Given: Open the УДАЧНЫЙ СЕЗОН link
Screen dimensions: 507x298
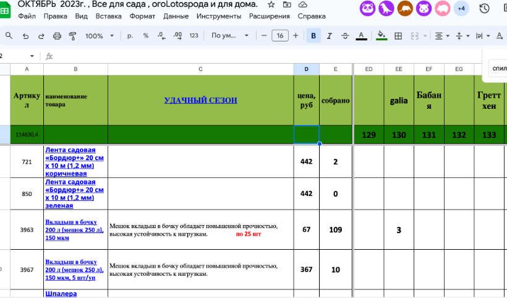Looking at the screenshot, I should pos(200,100).
